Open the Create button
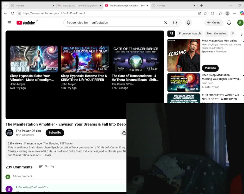 pyautogui.click(x=214, y=23)
